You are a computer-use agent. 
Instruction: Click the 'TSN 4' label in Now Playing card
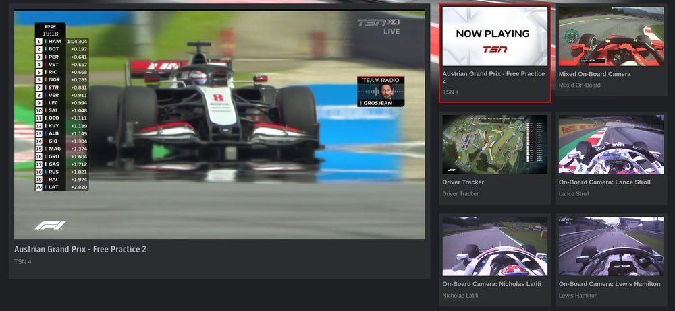pos(451,92)
